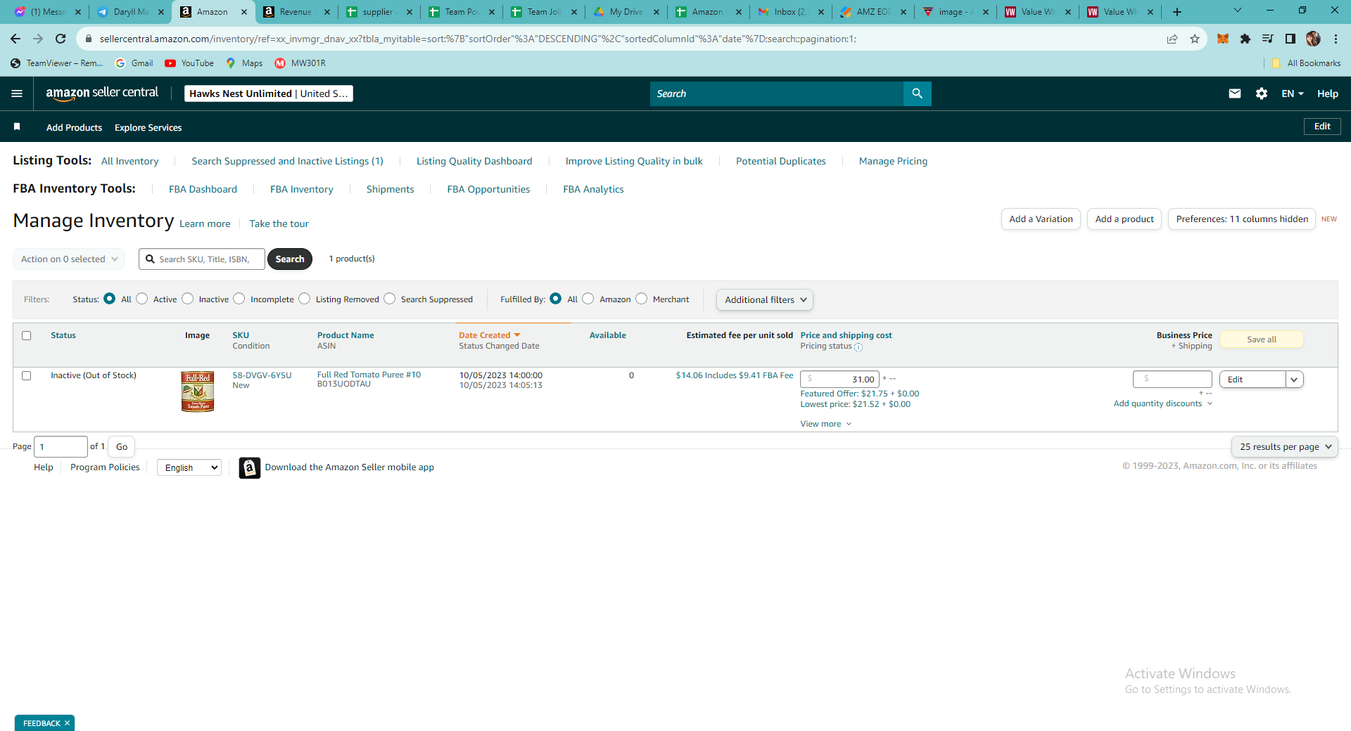Open the 25 results per page dropdown
Screen dimensions: 1351x731
[1285, 446]
